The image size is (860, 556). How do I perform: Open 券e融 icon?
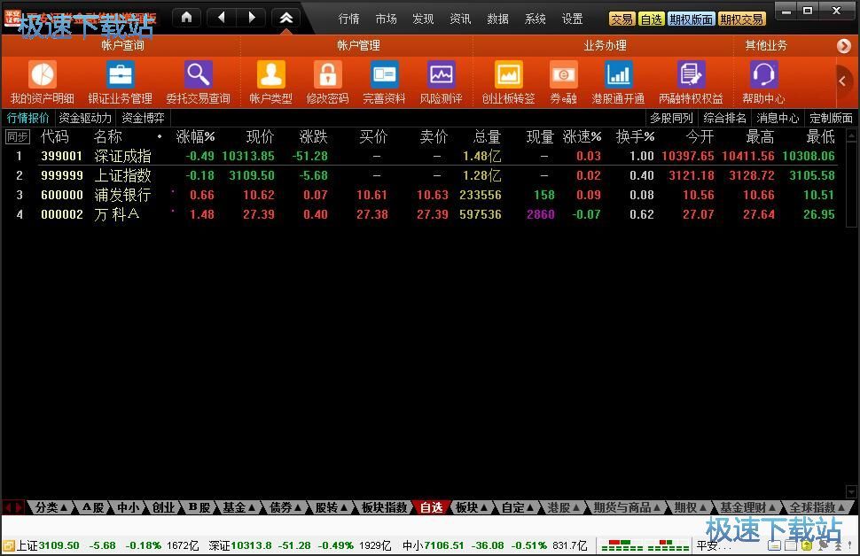(563, 74)
